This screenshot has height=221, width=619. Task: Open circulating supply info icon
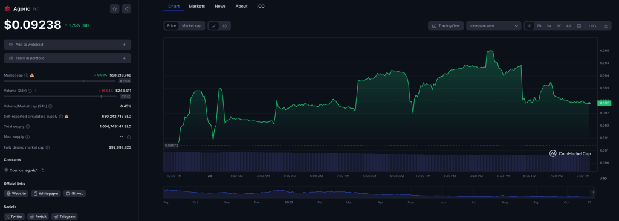61,117
